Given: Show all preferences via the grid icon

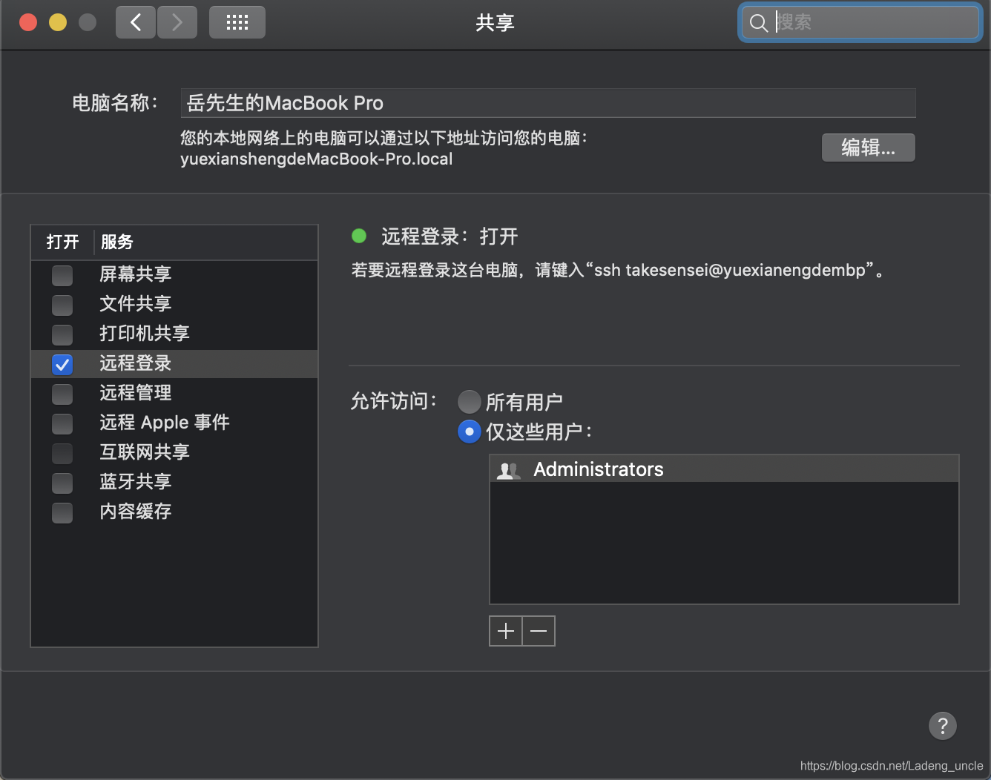Looking at the screenshot, I should (x=237, y=22).
